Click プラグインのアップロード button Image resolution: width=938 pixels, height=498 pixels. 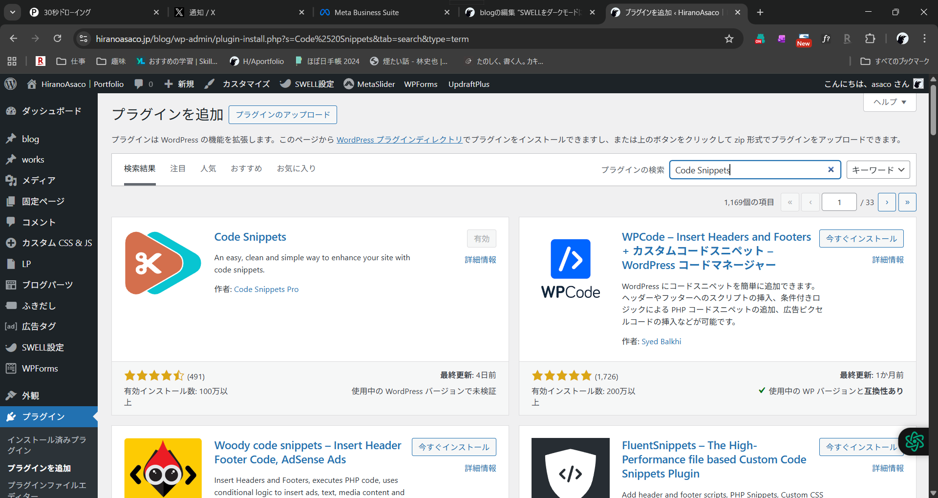click(283, 115)
